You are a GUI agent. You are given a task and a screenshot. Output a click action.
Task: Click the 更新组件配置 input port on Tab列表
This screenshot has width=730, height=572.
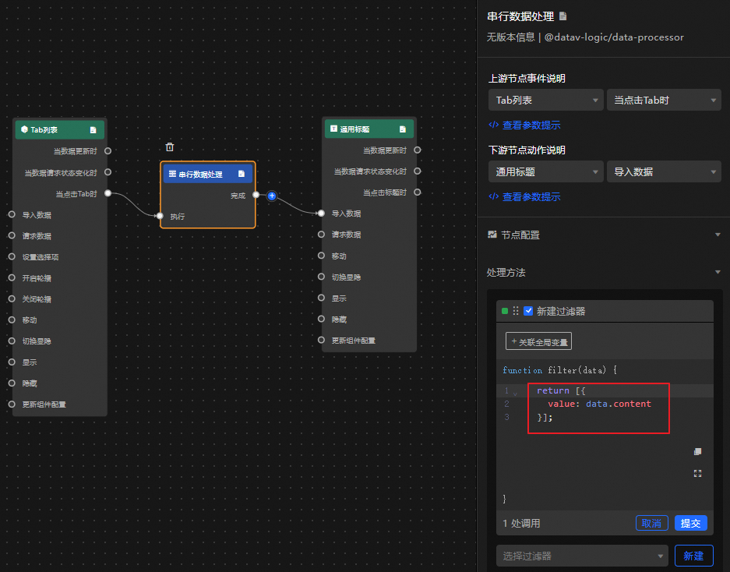click(x=12, y=404)
